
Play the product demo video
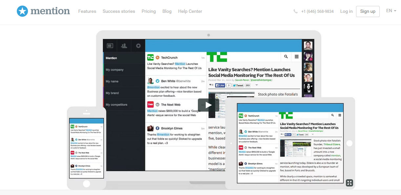click(x=208, y=105)
